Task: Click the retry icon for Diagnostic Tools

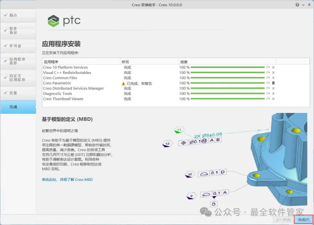Action: coord(268,93)
